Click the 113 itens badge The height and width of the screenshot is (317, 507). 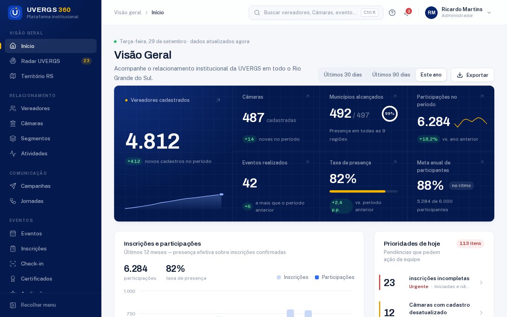tap(470, 244)
